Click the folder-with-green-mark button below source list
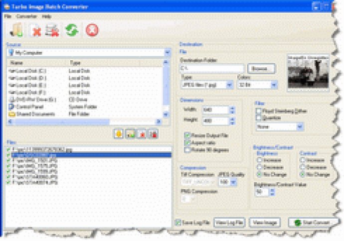Viewport: 344px width, 241px height. coord(131,133)
